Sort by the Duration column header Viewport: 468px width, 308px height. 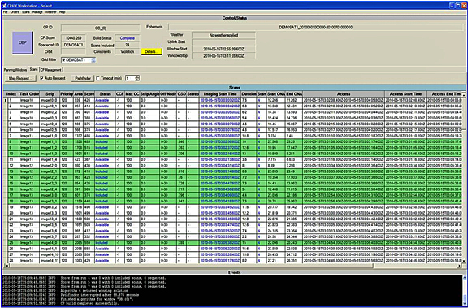click(x=249, y=94)
